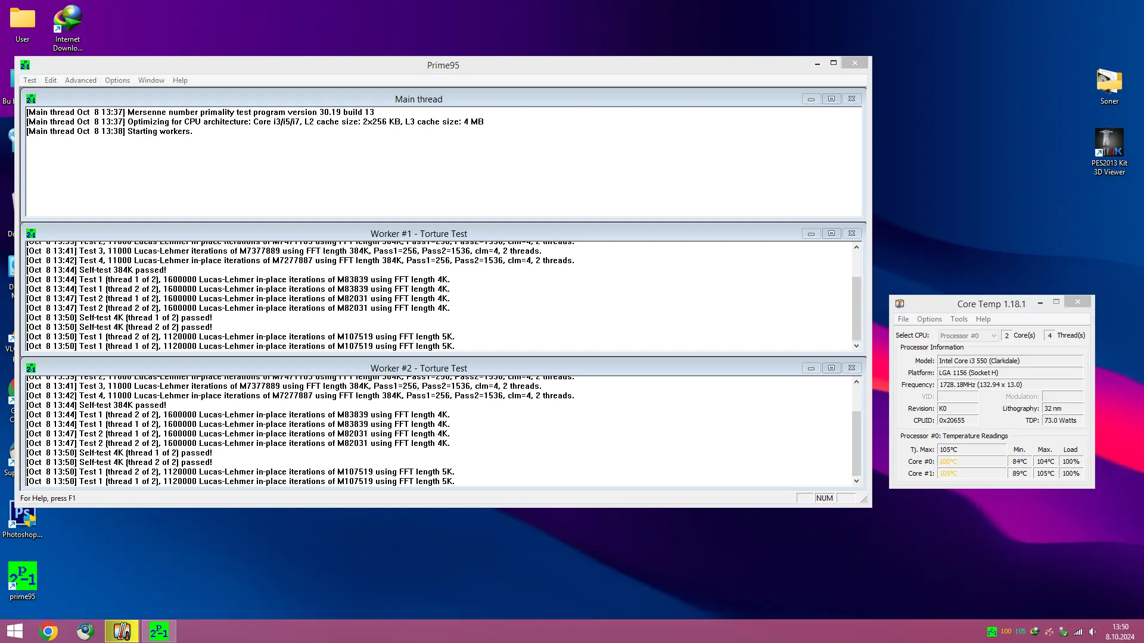The image size is (1144, 643).
Task: Maximize Worker #2 Torture Test window
Action: tap(831, 368)
